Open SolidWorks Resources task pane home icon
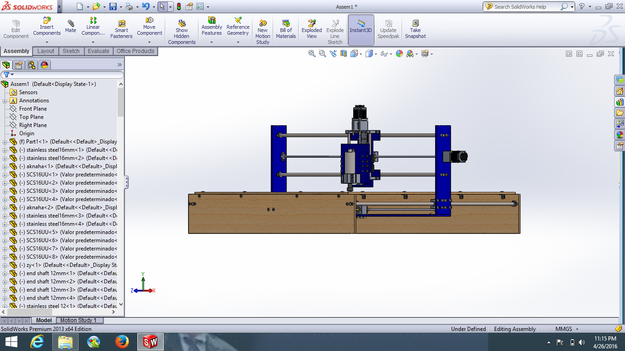 pos(620,91)
